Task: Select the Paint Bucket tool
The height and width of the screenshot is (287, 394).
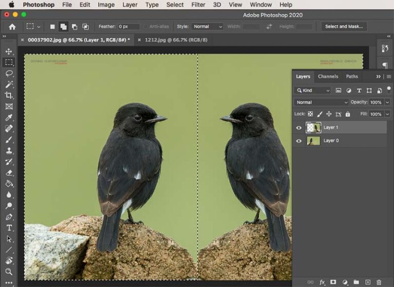Action: click(x=9, y=184)
